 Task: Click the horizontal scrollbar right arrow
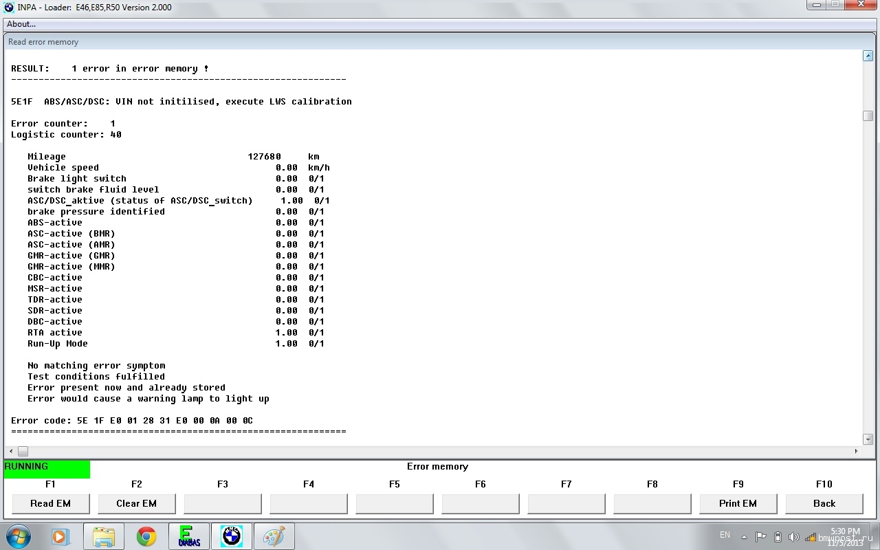click(x=856, y=452)
